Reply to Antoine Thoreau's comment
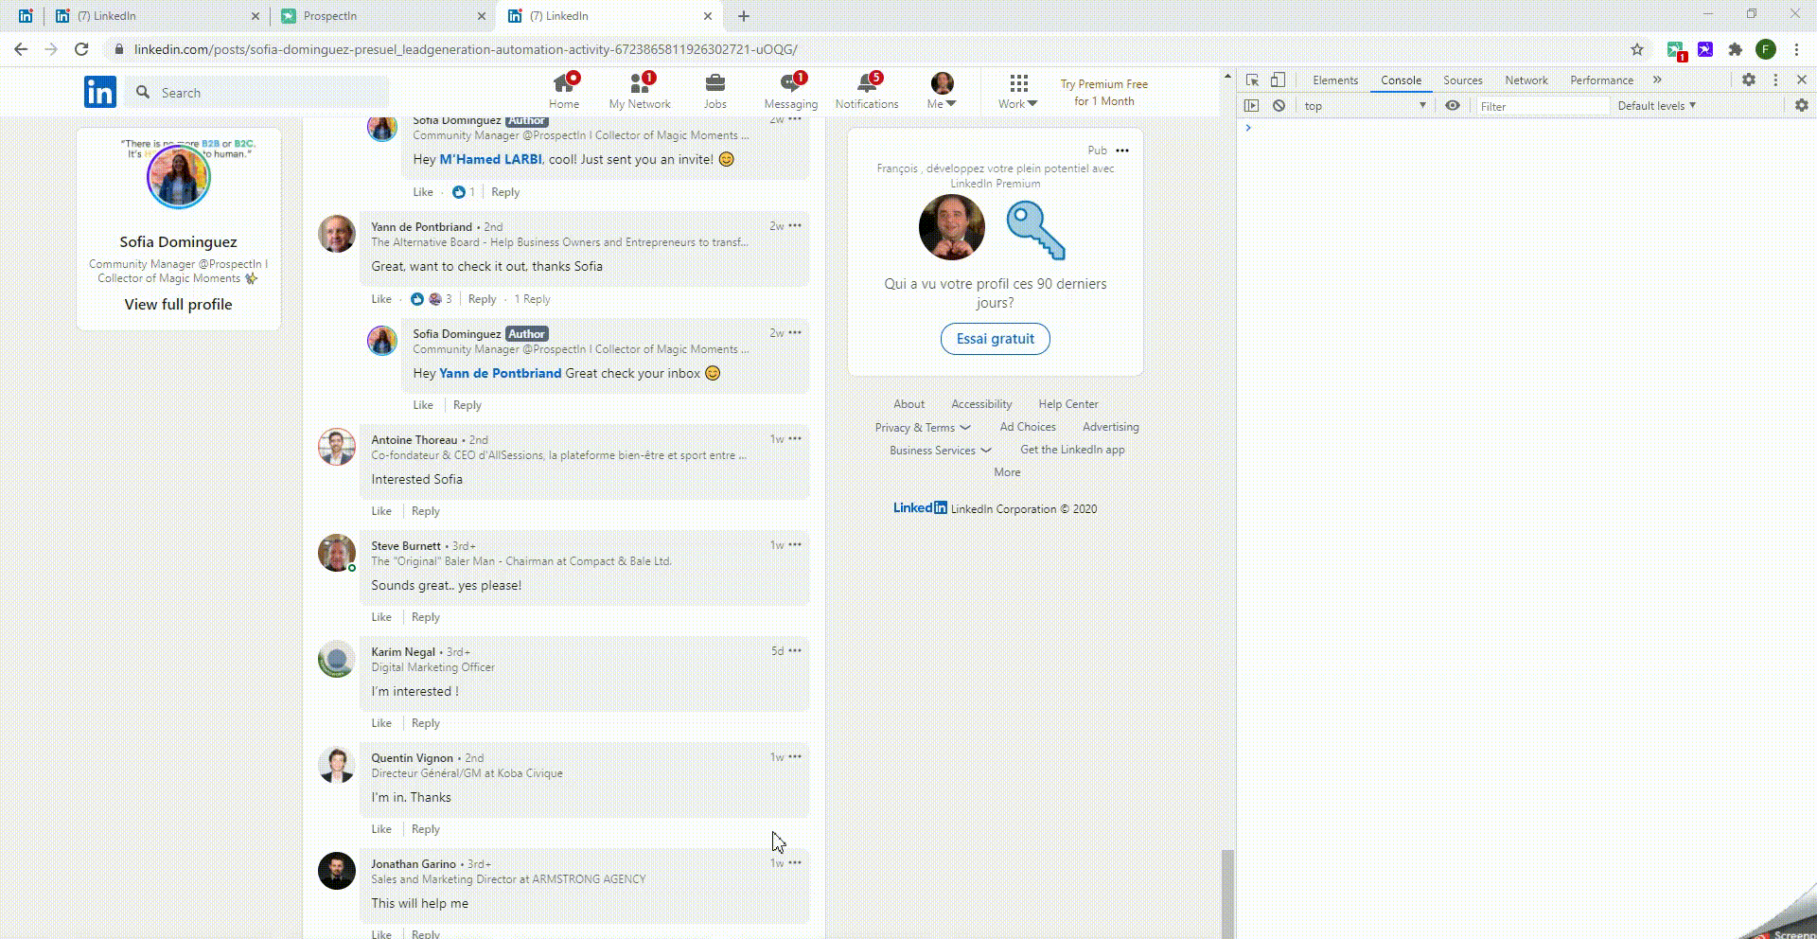The width and height of the screenshot is (1817, 939). click(x=426, y=511)
